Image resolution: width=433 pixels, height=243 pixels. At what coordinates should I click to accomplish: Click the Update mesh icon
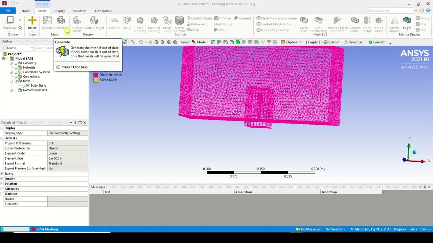pos(47,21)
